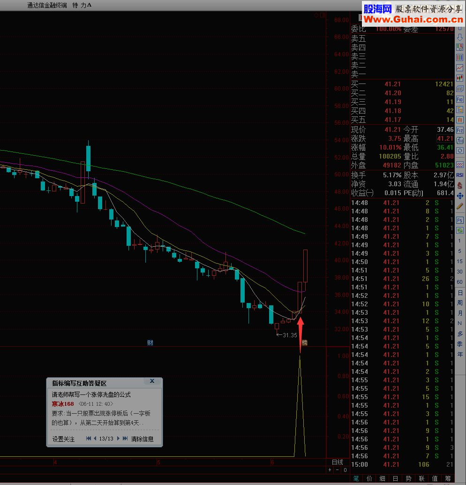Click 清除信息 in the popup
The width and height of the screenshot is (466, 485).
tap(142, 439)
